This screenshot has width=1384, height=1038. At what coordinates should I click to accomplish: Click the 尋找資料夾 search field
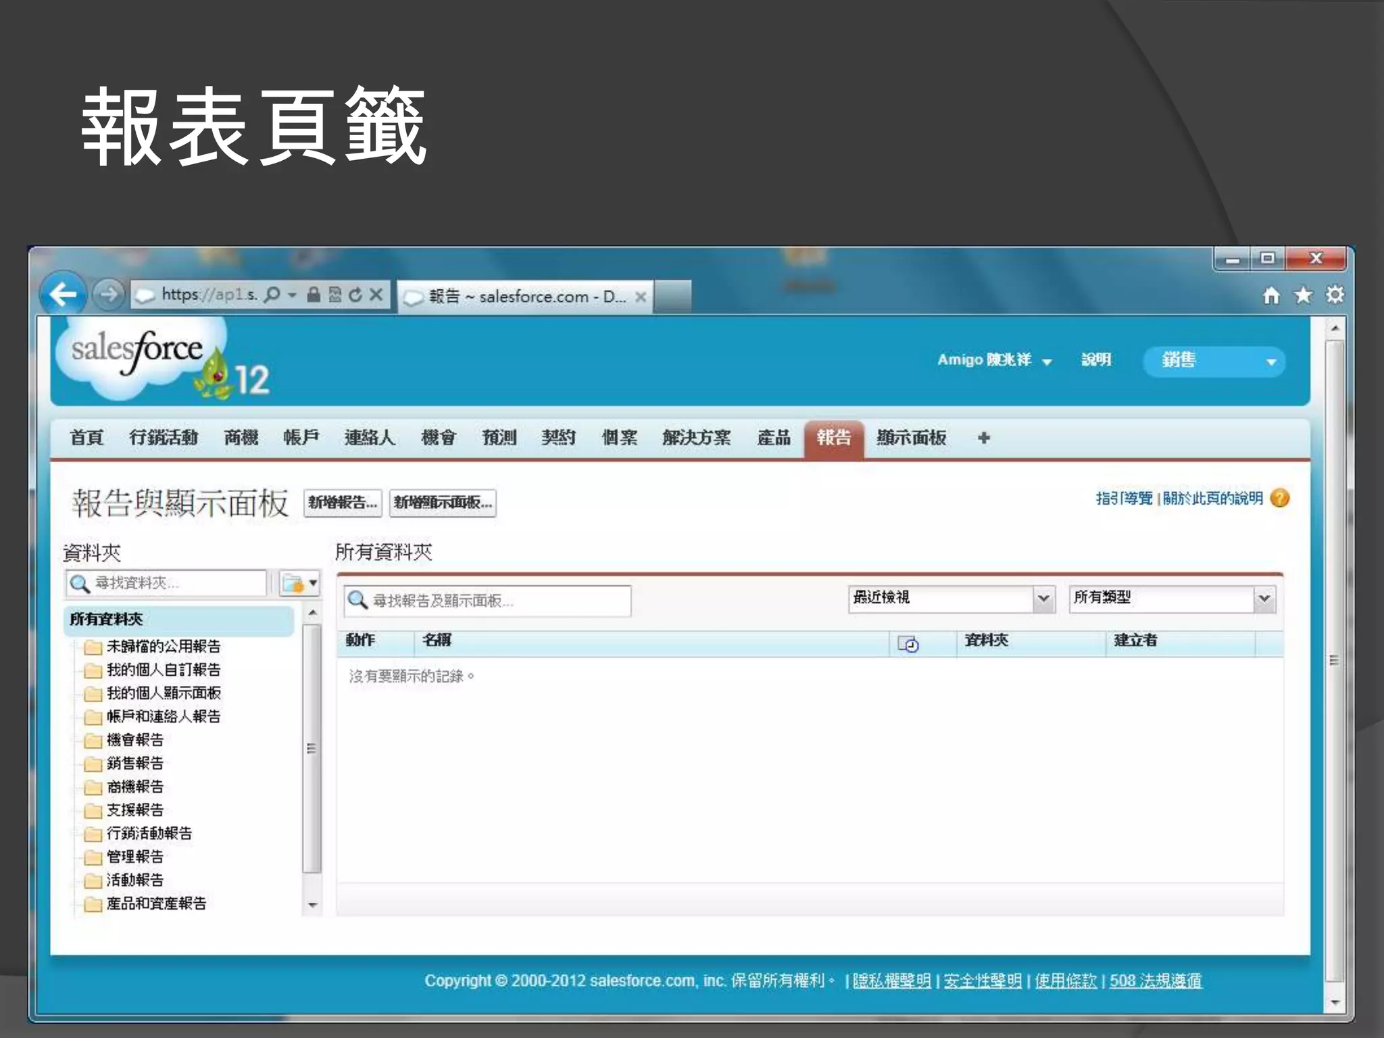166,583
